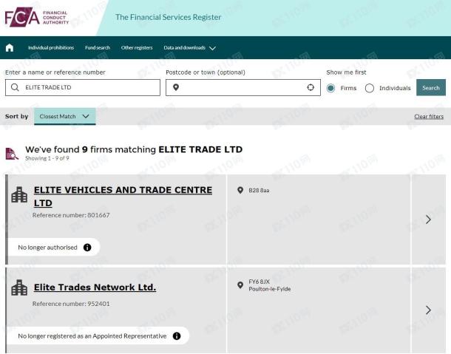Show info for No longer authorised status
This screenshot has width=451, height=354.
coord(87,248)
